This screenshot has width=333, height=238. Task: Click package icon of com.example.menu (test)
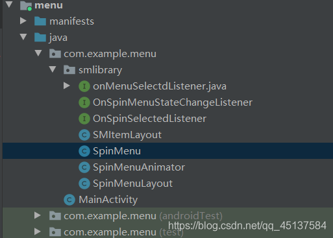click(55, 232)
